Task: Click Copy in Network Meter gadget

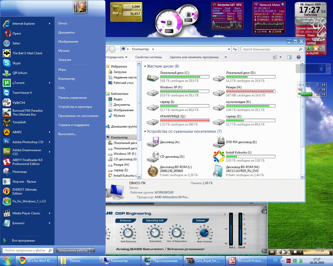Action: point(282,11)
